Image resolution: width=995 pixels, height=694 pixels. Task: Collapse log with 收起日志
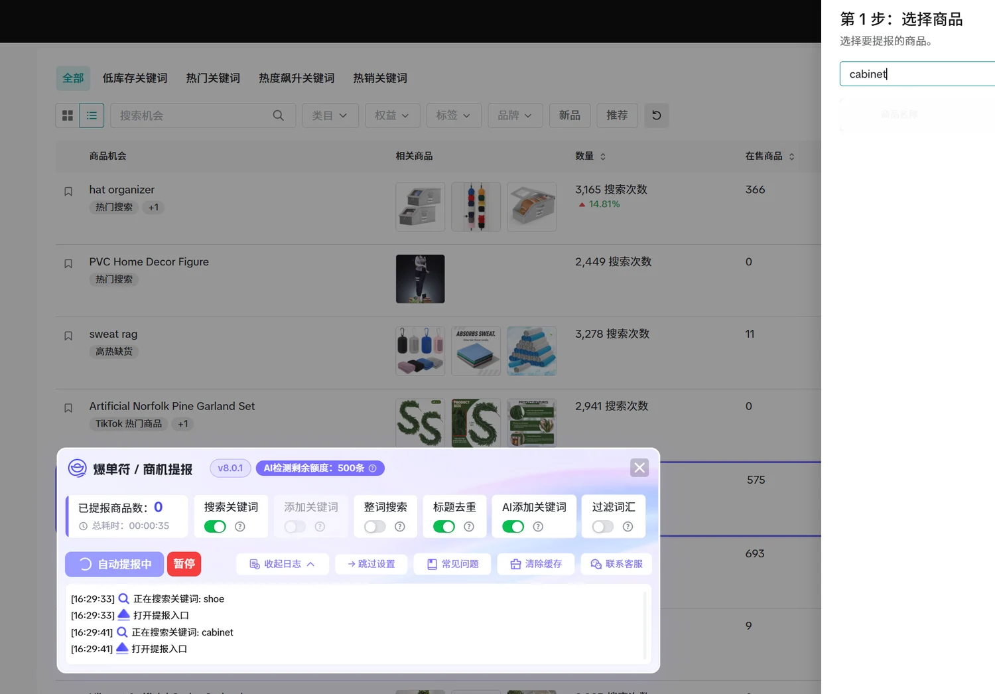point(282,564)
